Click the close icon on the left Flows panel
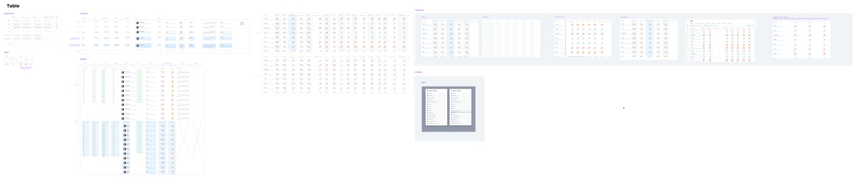Screen dimensions: 857x179 pos(445,91)
